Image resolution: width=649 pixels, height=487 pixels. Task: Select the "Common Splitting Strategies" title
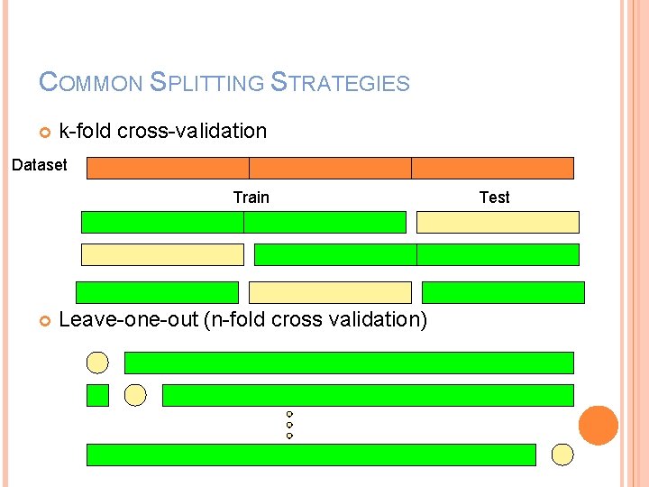pos(224,83)
